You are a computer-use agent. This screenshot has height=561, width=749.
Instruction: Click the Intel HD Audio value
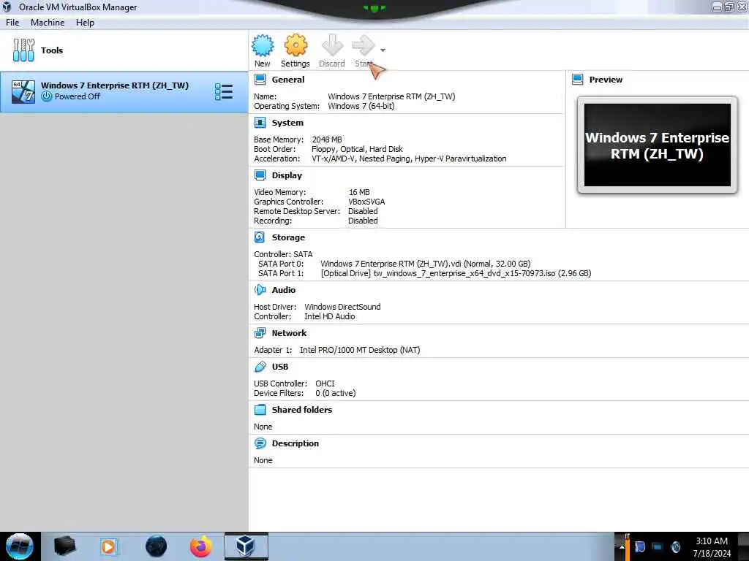tap(330, 316)
